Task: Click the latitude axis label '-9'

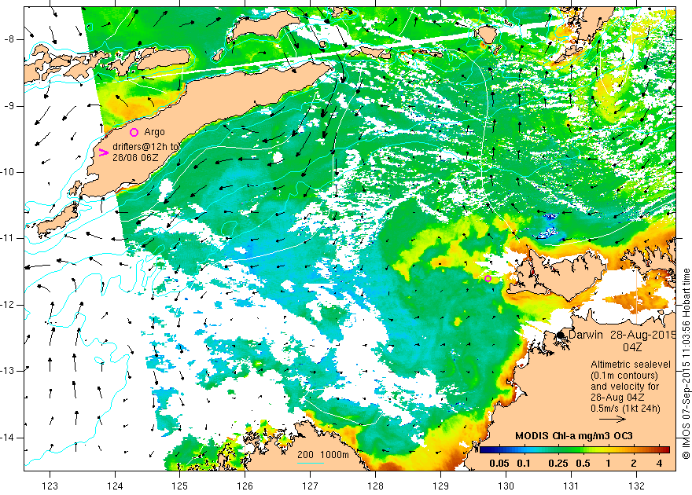Action: (9, 106)
